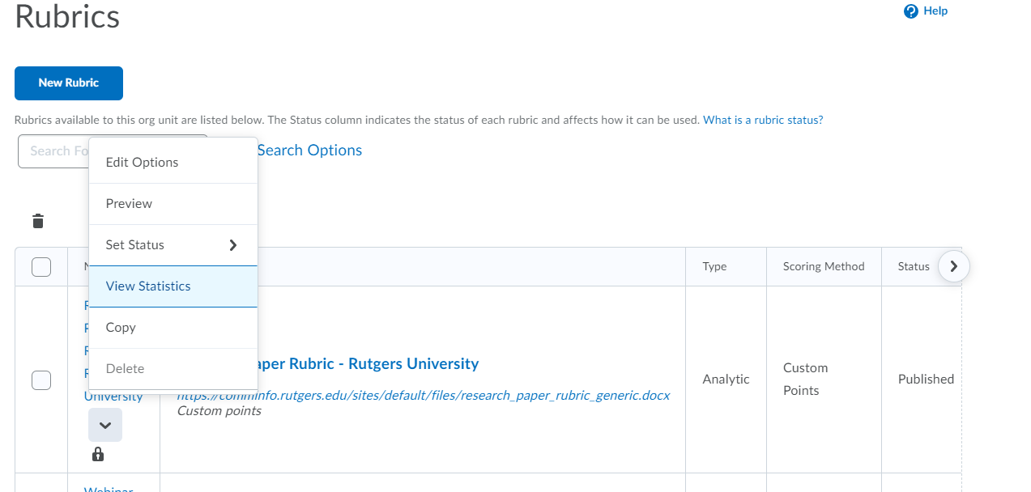
Task: Open the 'What is a rubric status?' link
Action: click(x=762, y=119)
